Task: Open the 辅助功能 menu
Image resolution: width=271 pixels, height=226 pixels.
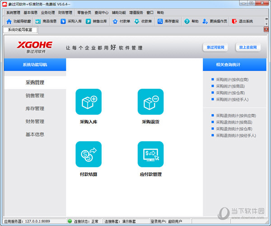Action: point(119,13)
